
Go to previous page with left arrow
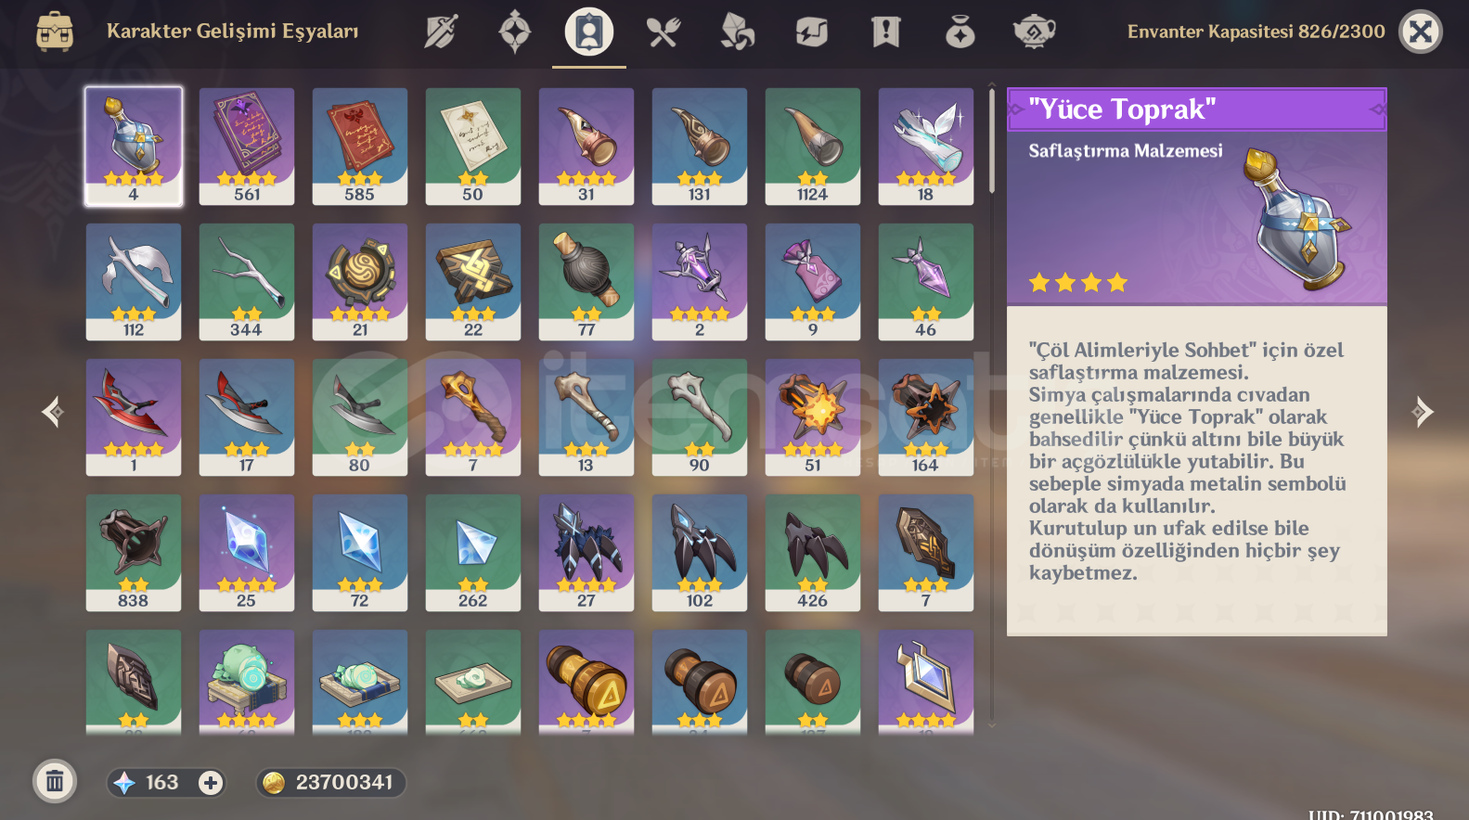pyautogui.click(x=53, y=411)
